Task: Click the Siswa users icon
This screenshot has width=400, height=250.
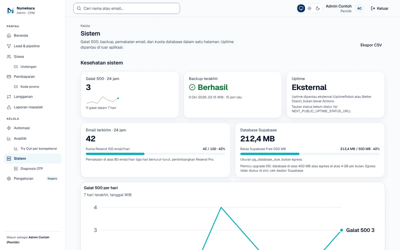Action: click(9, 57)
